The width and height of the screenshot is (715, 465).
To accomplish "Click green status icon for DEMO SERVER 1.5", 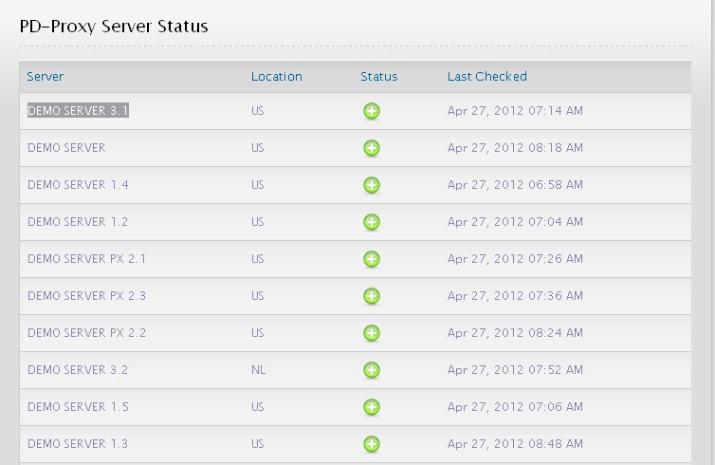I will coord(372,406).
